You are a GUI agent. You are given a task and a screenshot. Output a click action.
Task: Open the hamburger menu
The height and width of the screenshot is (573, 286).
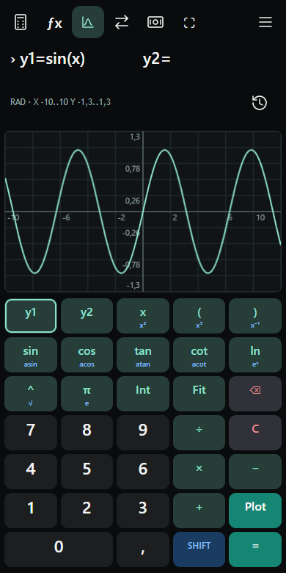click(x=265, y=22)
